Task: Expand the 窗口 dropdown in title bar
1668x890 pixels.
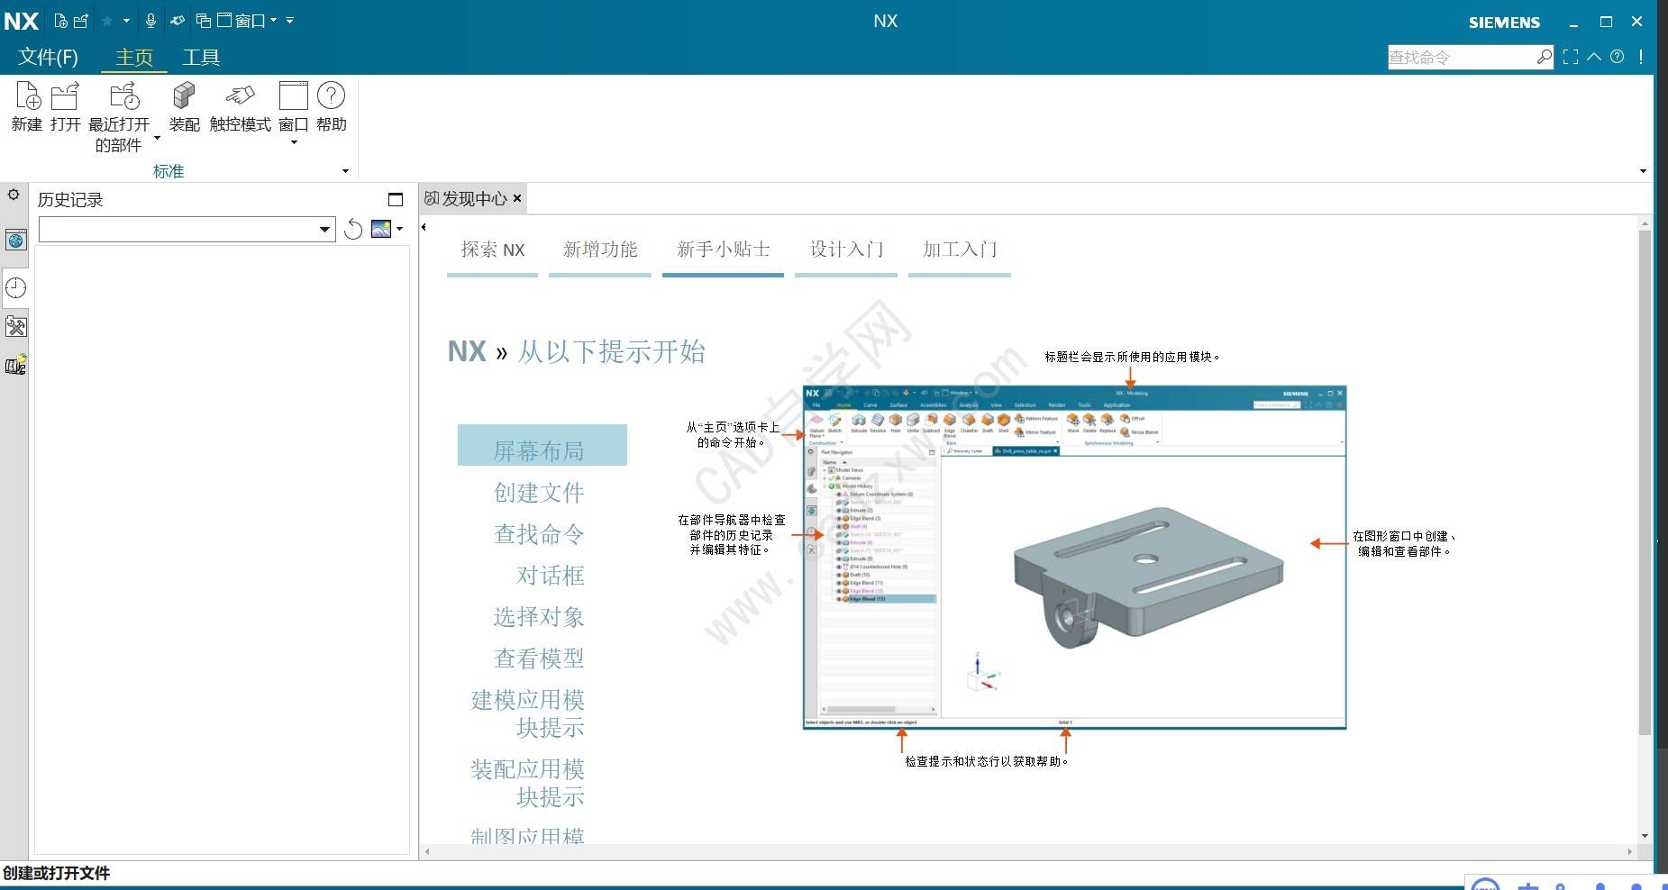Action: point(274,20)
